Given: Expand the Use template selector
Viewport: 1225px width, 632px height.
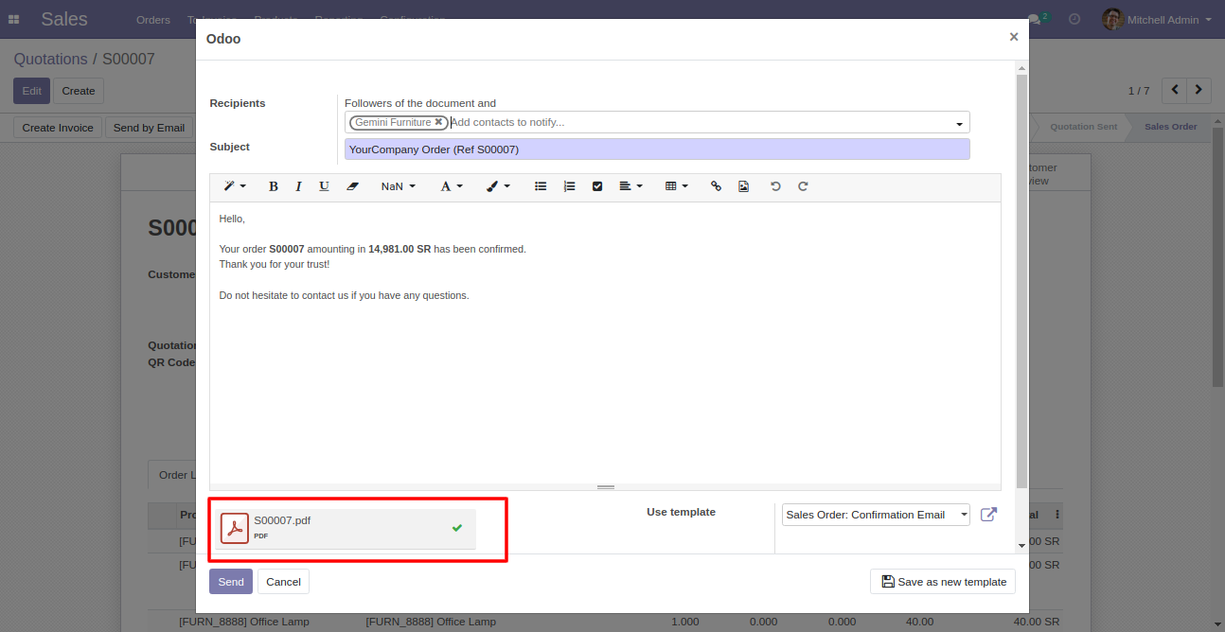Looking at the screenshot, I should coord(876,515).
